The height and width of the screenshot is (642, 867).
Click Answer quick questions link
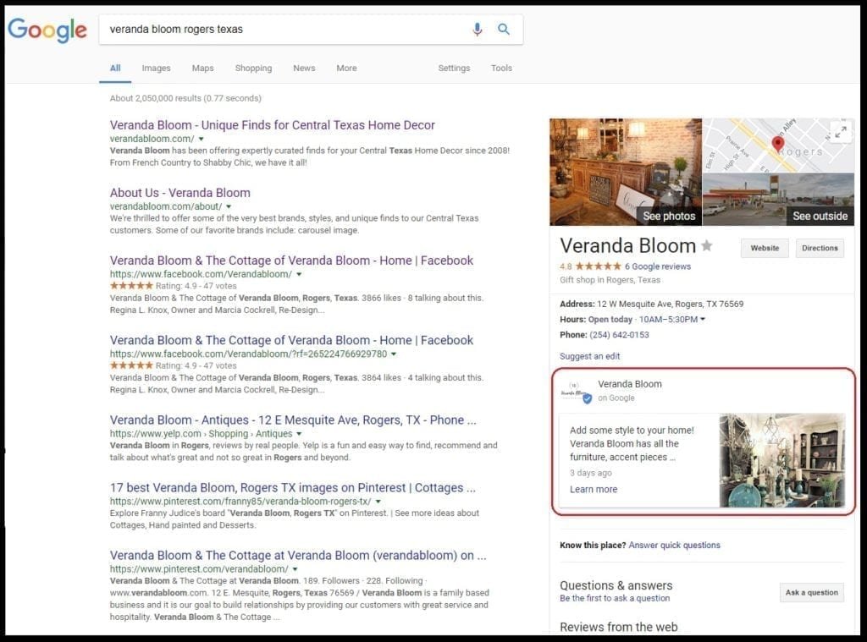tap(674, 546)
